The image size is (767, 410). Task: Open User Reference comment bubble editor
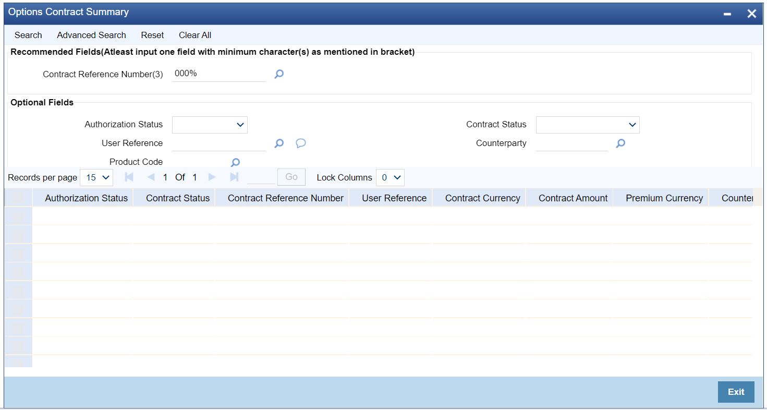[x=301, y=143]
